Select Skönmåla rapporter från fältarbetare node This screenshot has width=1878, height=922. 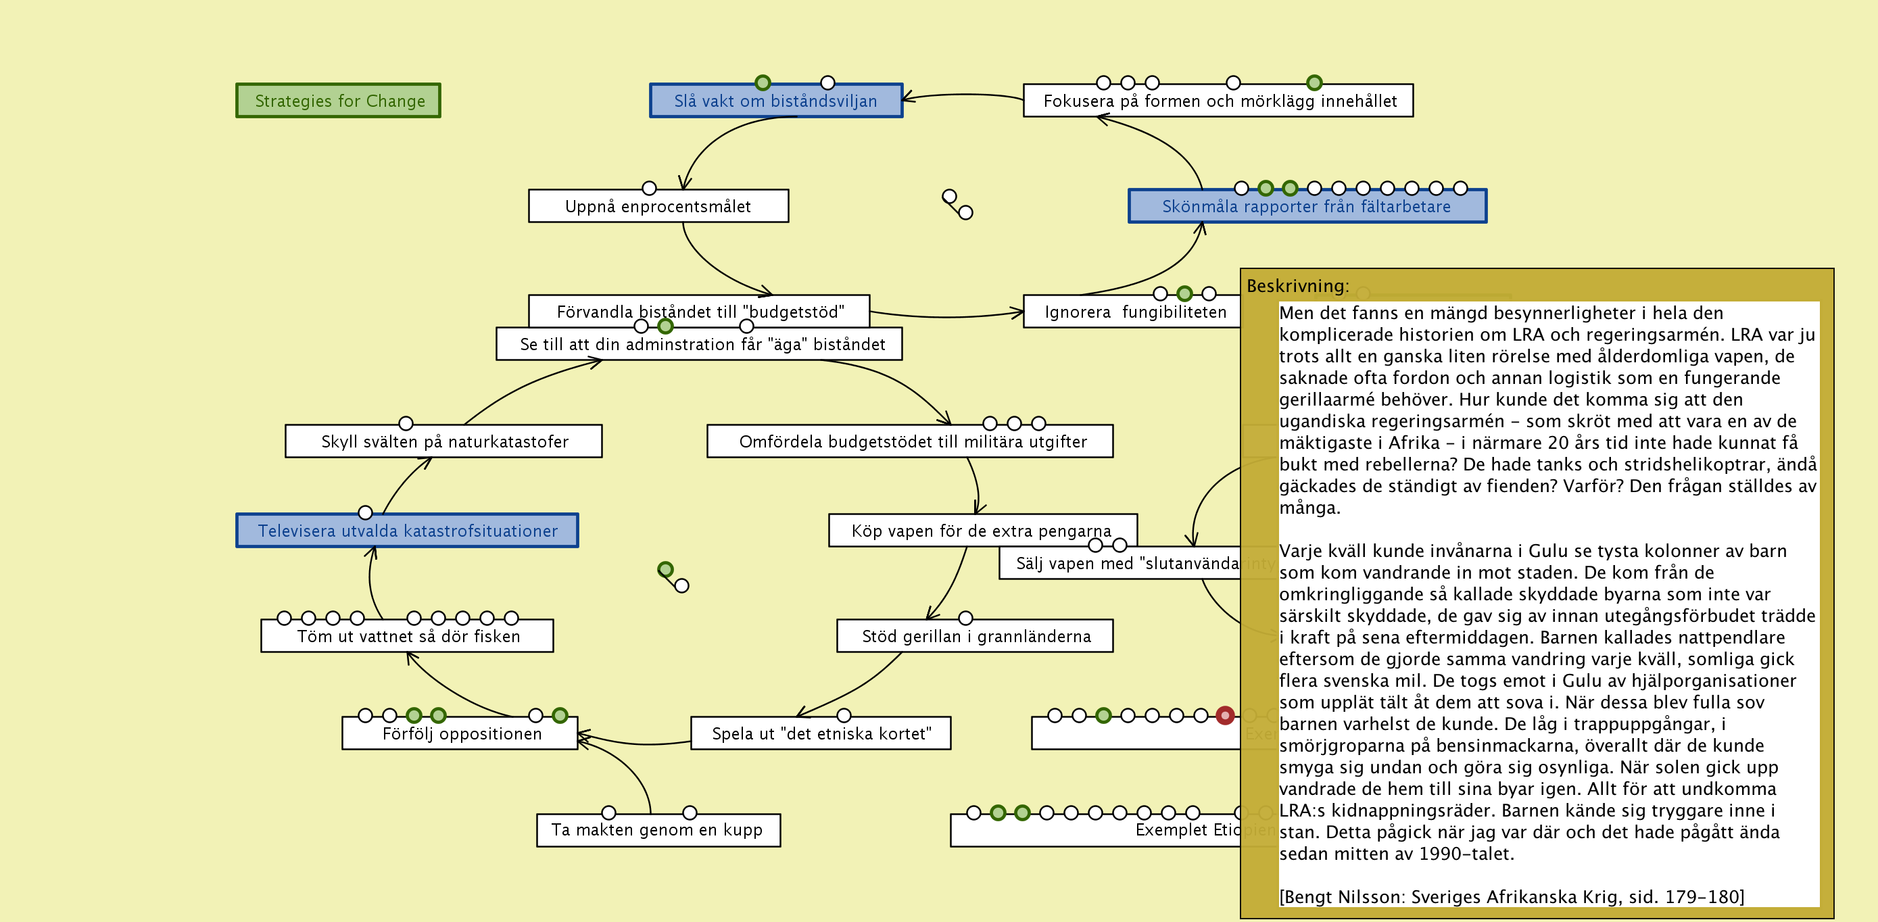coord(1307,207)
